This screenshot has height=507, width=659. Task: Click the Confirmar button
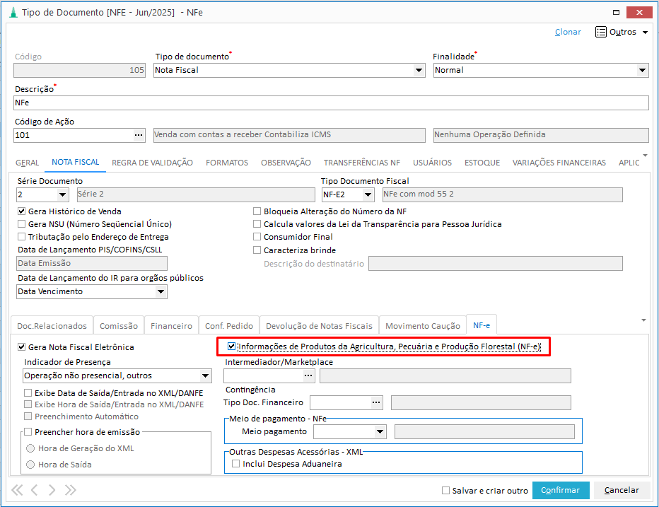560,490
